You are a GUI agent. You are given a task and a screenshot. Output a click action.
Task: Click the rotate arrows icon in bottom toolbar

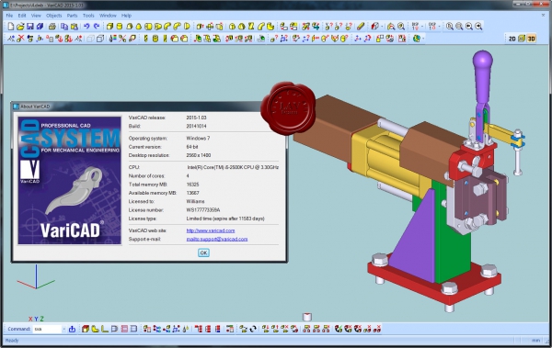pos(253,329)
